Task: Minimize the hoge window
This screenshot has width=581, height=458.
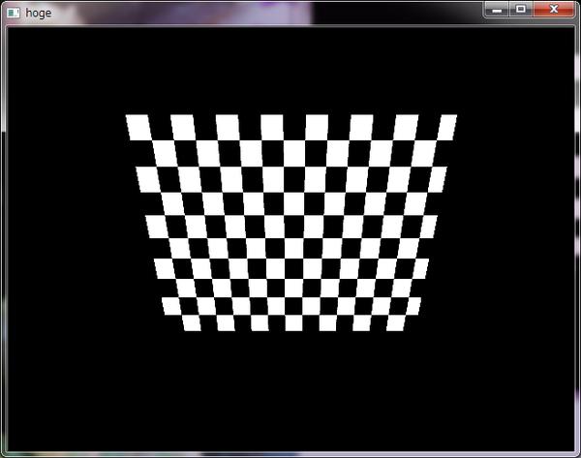Action: tap(497, 10)
